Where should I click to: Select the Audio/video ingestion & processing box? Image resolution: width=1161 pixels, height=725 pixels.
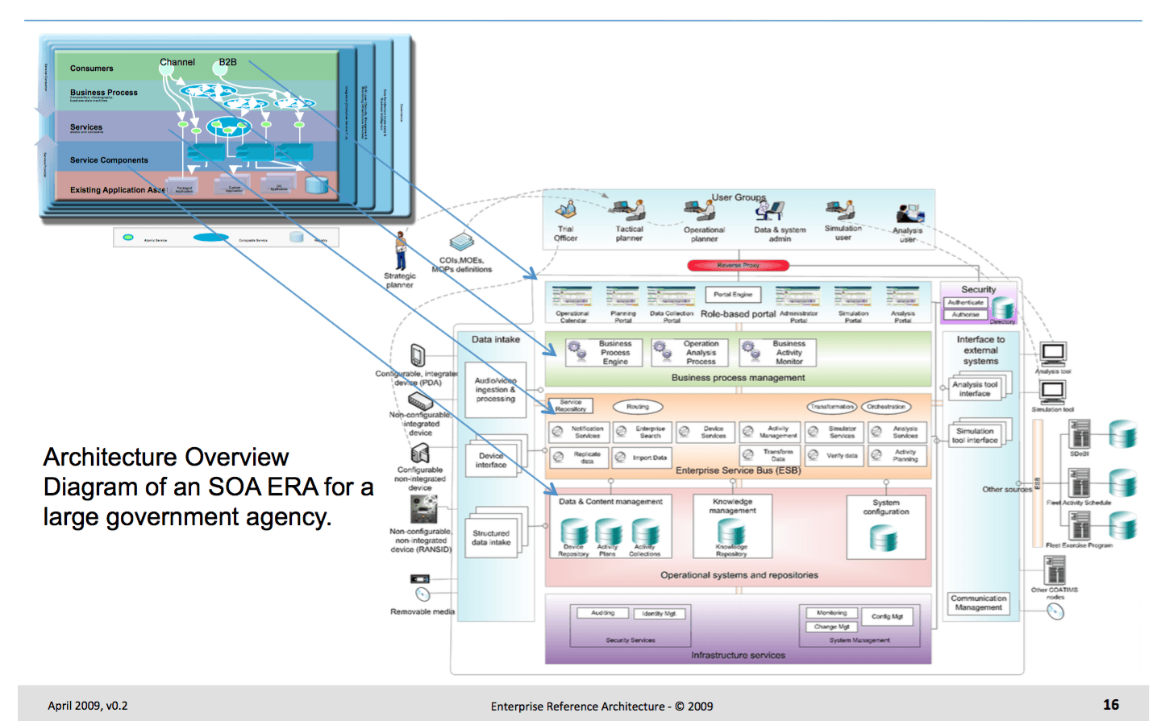coord(495,390)
